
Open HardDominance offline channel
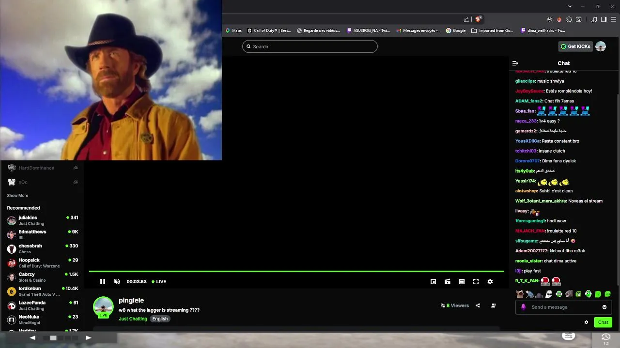(43, 168)
